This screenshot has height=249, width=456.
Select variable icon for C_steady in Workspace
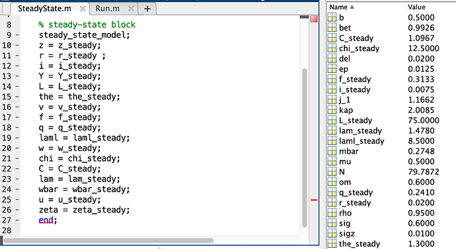point(332,38)
